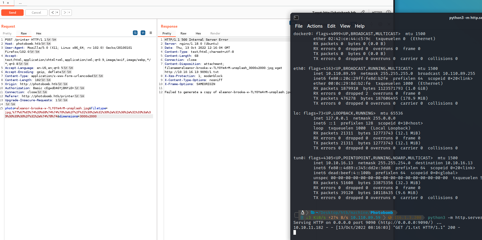Click docker0 interface line in terminal
This screenshot has width=482, height=240.
[359, 34]
